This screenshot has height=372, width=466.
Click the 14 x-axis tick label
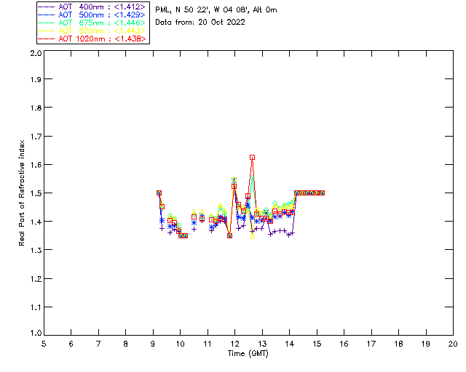(x=290, y=344)
